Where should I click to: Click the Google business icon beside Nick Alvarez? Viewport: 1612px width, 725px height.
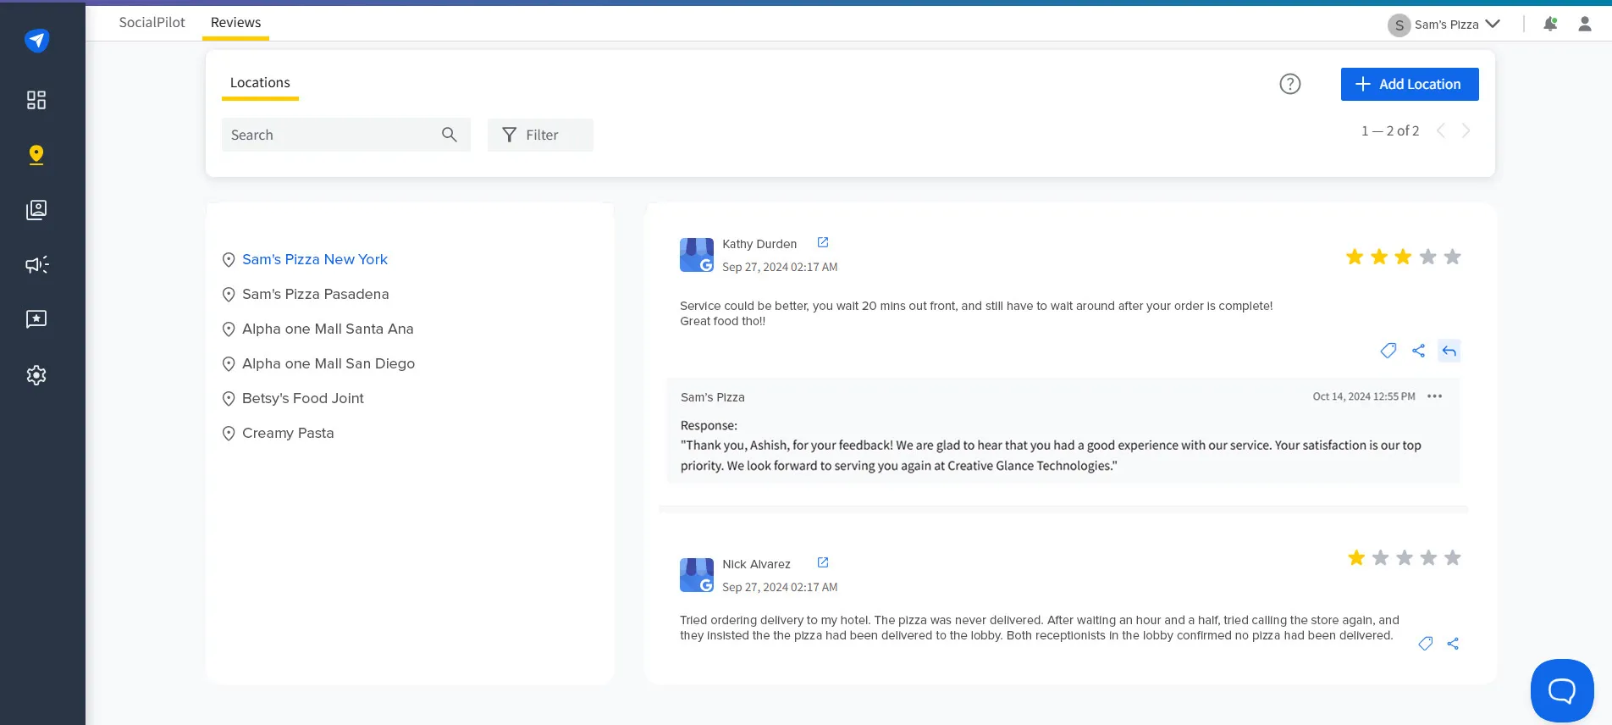tap(697, 575)
